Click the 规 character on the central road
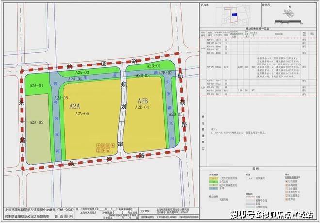Image resolution: width=320 pixels, height=223 pixels. coord(124,85)
